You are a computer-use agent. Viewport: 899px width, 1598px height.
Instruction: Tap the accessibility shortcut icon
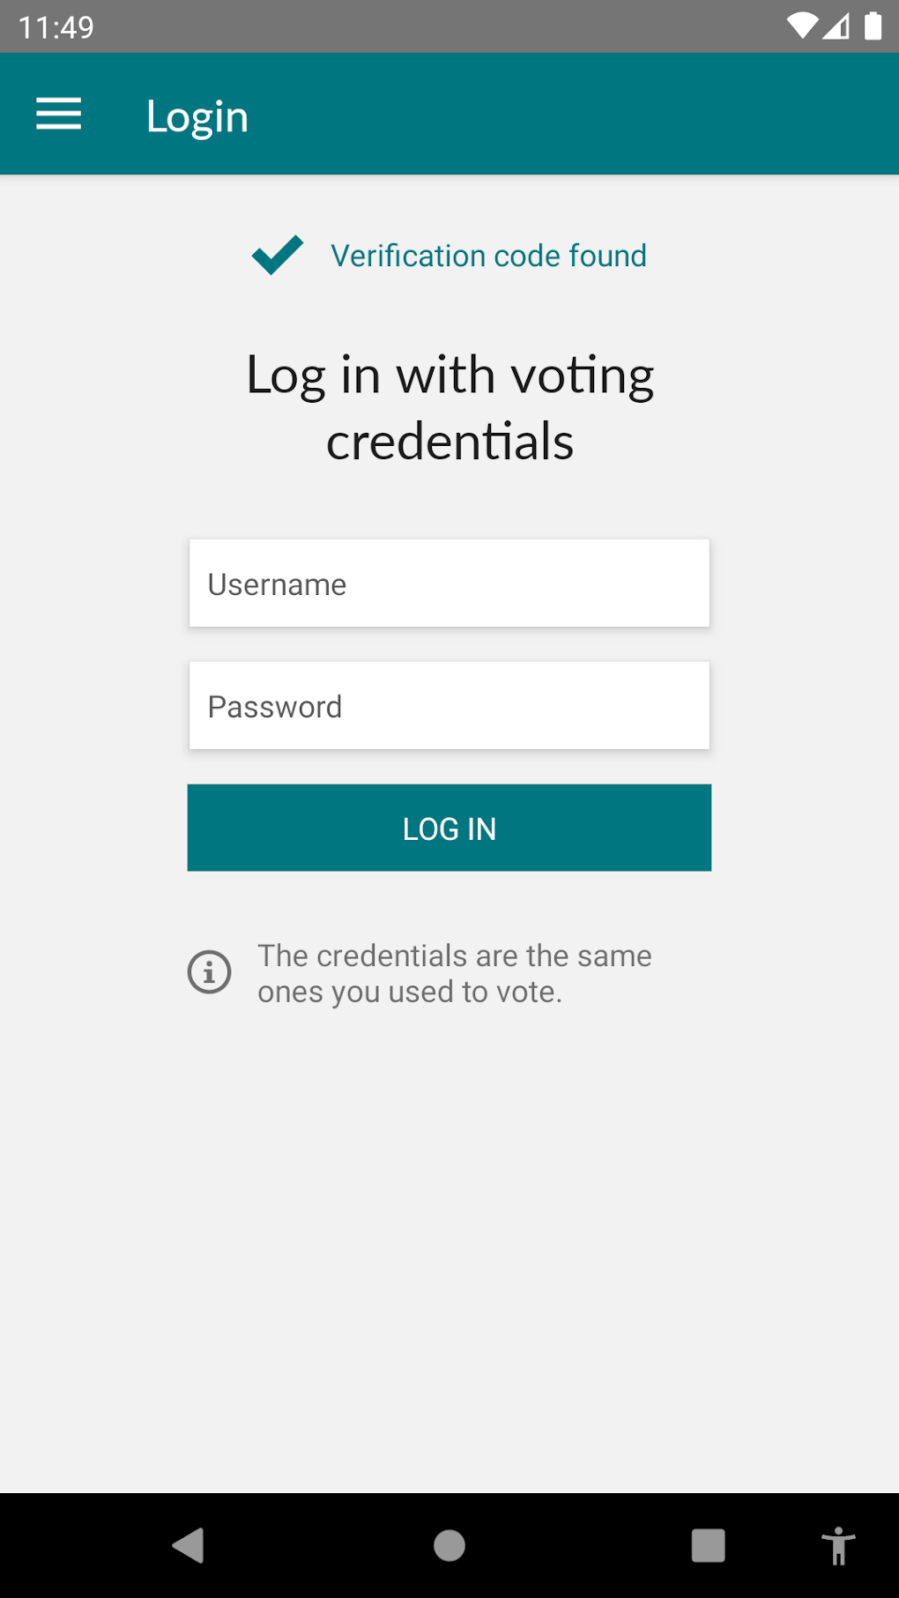point(838,1545)
